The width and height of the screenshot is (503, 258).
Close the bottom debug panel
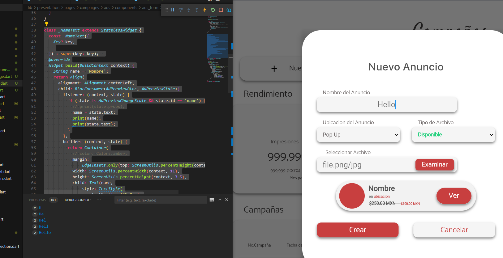227,200
